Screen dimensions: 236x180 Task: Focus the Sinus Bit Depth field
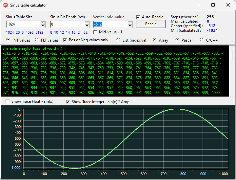[x=68, y=24]
